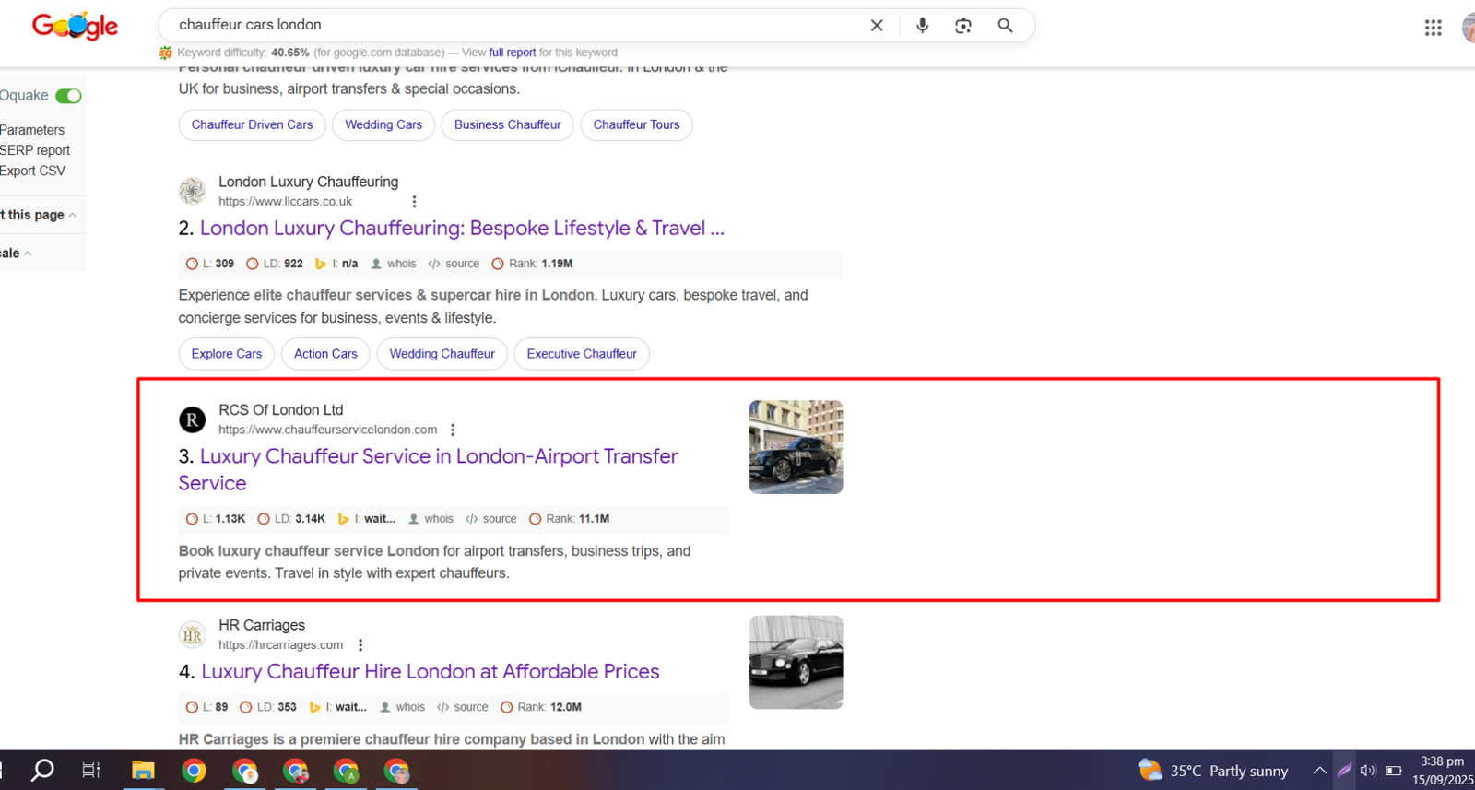Screen dimensions: 1475x790
Task: Toggle the SEOquake switch off
Action: 68,96
